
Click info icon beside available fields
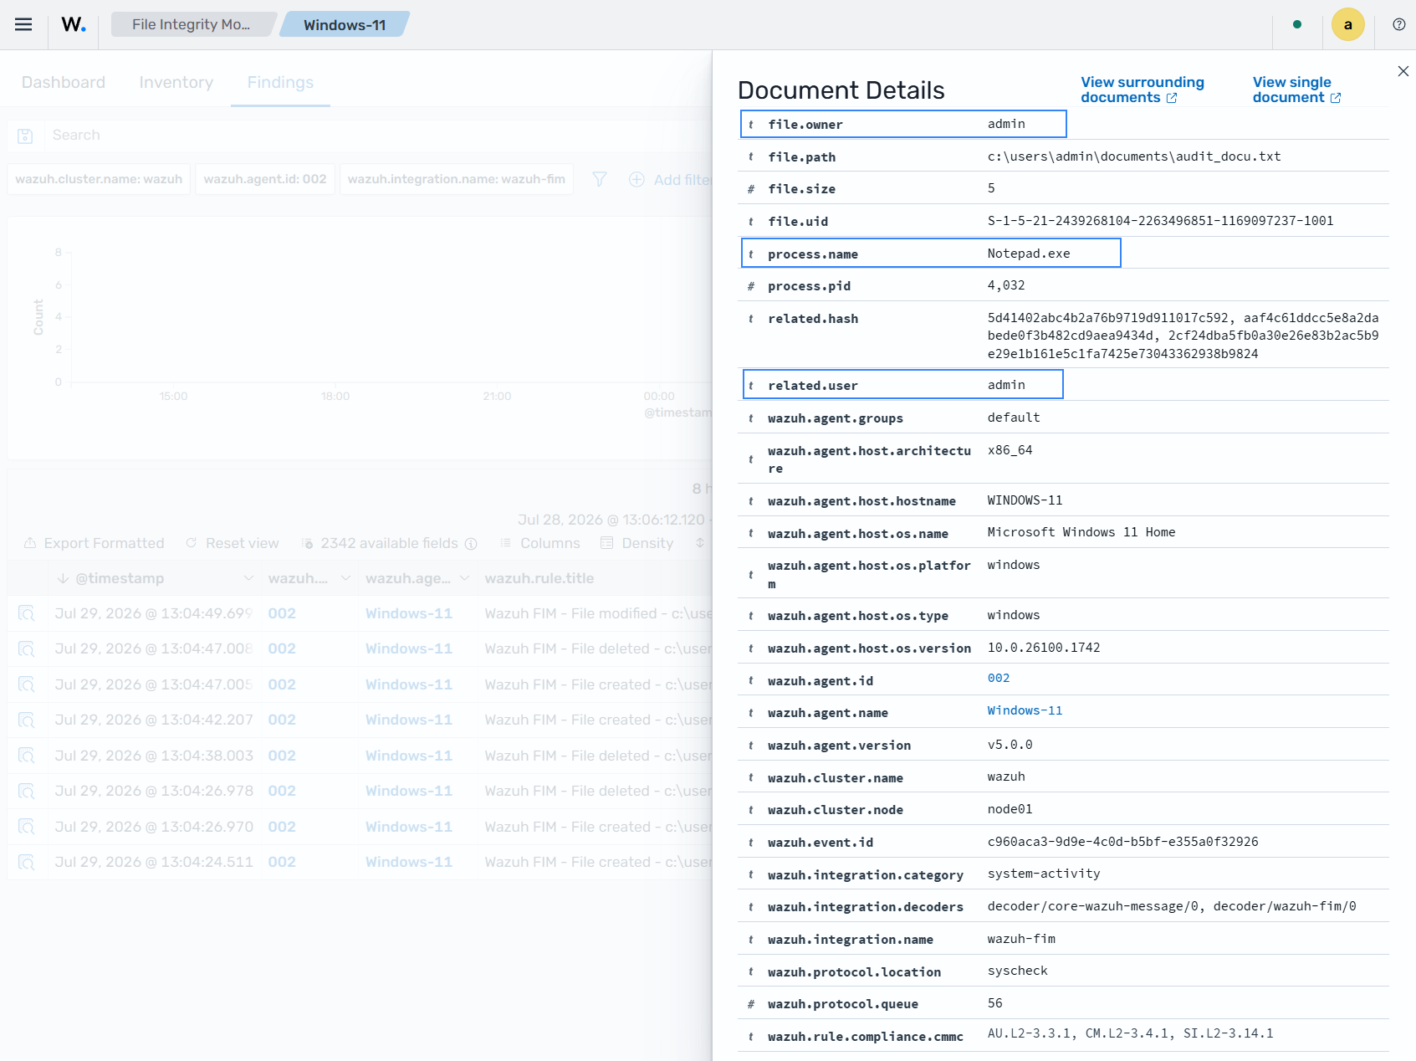point(471,544)
